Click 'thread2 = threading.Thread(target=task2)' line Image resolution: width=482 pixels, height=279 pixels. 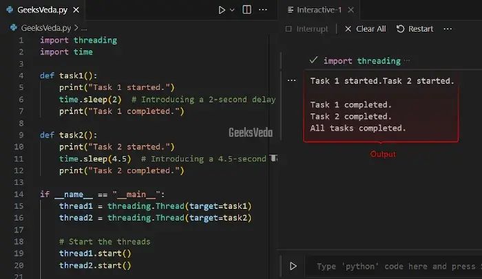click(155, 218)
